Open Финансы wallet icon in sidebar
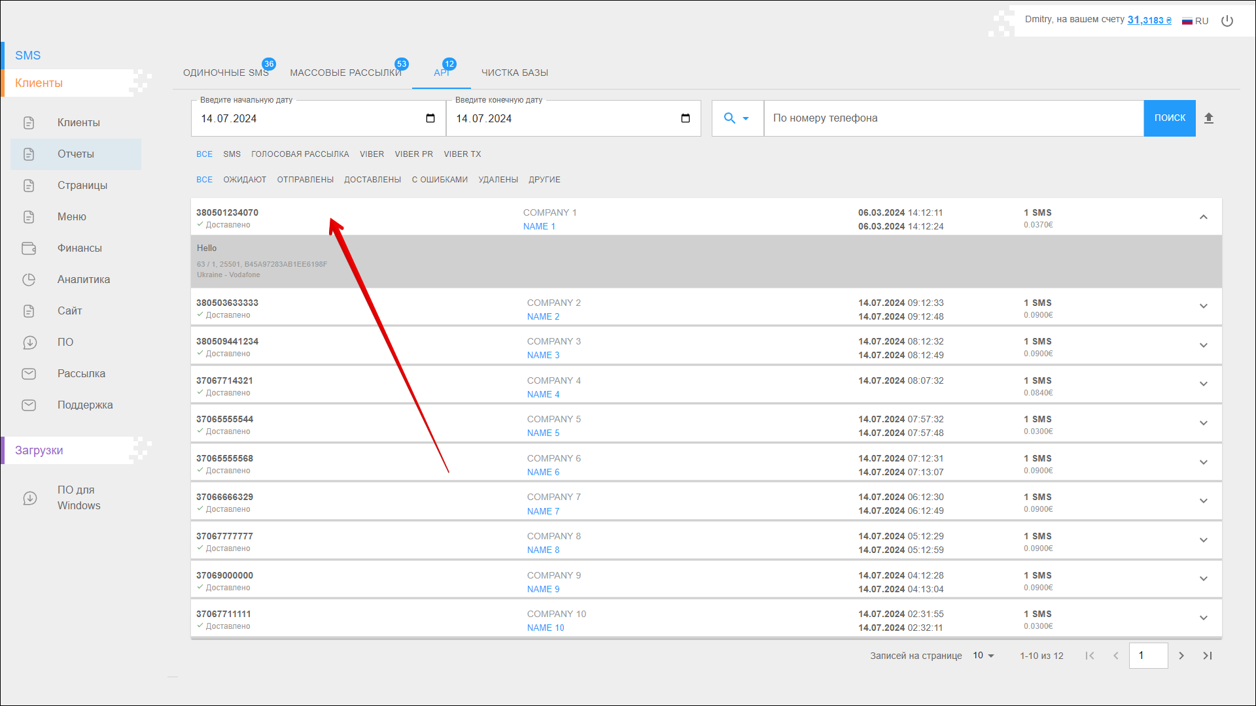1256x706 pixels. [x=29, y=248]
